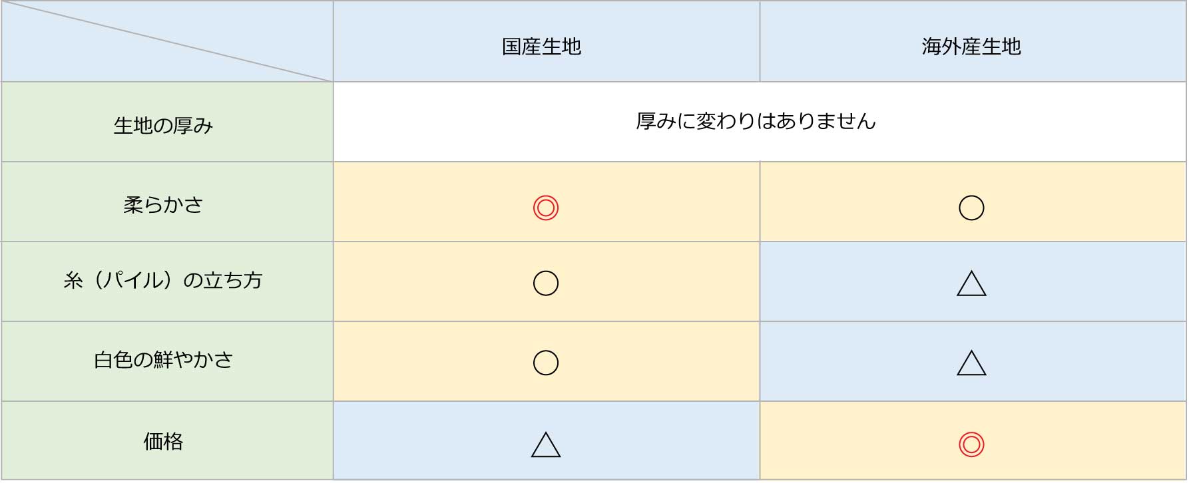Click the blank top-left diagonal header cell

click(166, 41)
